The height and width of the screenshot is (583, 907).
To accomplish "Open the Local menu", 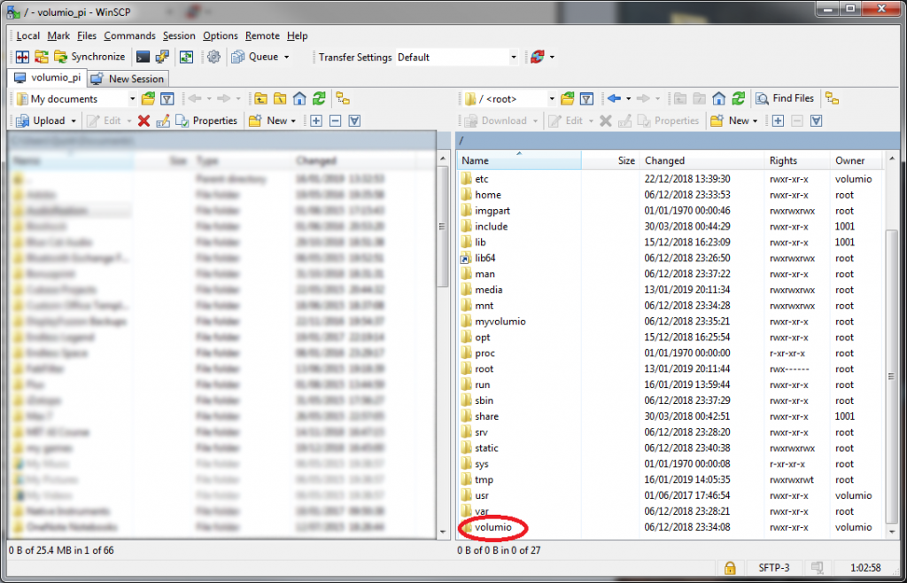I will click(x=27, y=35).
